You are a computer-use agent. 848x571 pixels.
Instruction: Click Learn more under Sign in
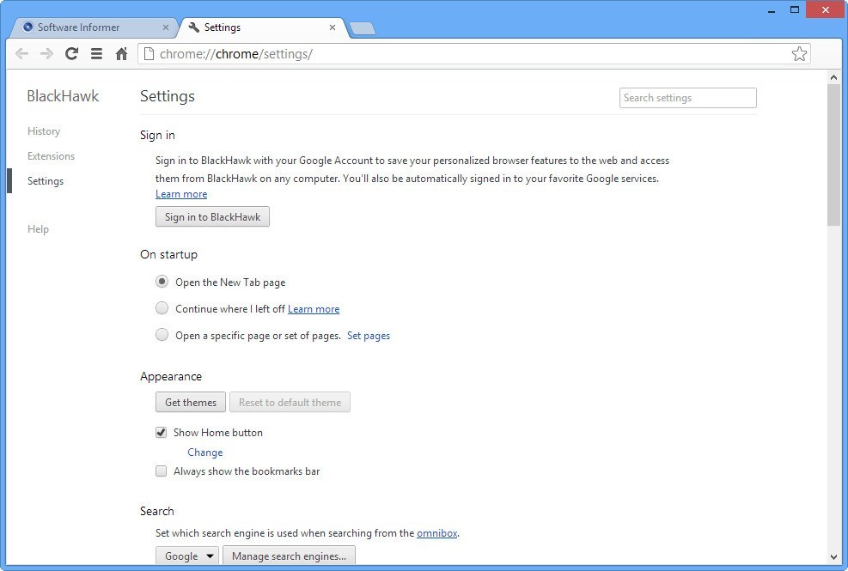point(181,194)
